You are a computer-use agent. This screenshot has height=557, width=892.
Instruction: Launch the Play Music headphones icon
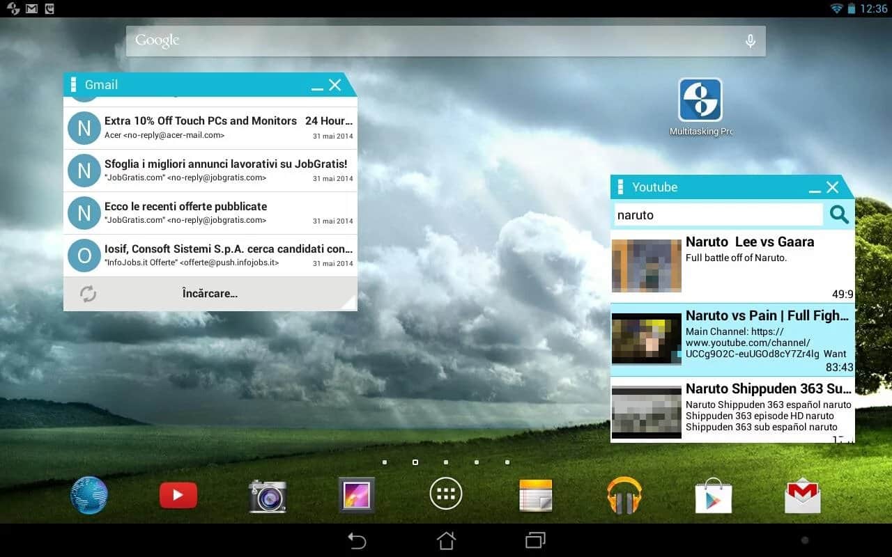tap(624, 495)
